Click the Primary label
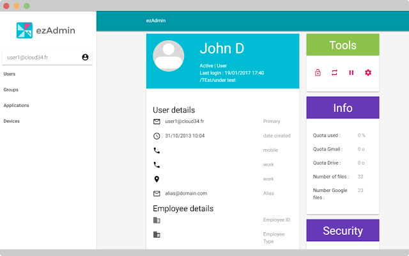 (272, 122)
